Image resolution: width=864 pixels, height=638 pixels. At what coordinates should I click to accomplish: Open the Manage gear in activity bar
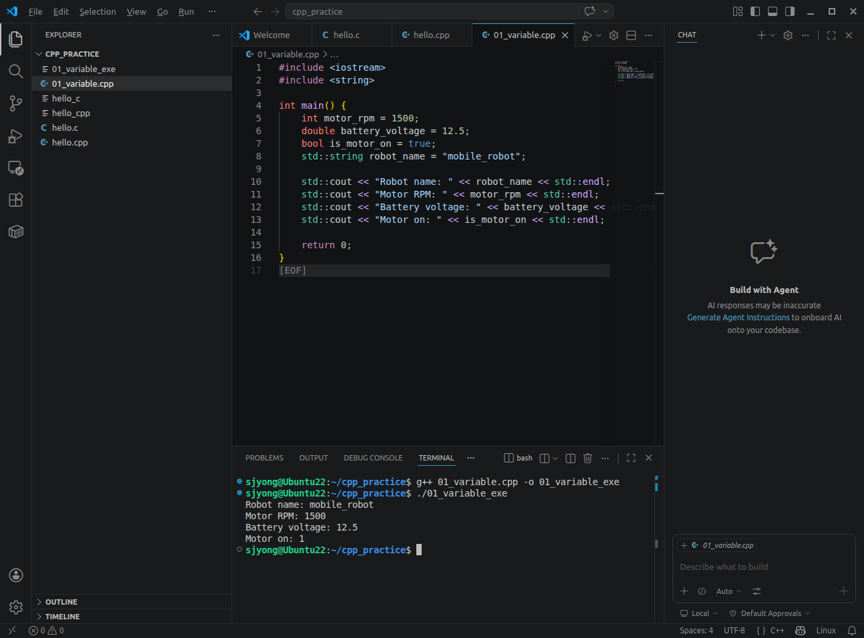[x=16, y=607]
